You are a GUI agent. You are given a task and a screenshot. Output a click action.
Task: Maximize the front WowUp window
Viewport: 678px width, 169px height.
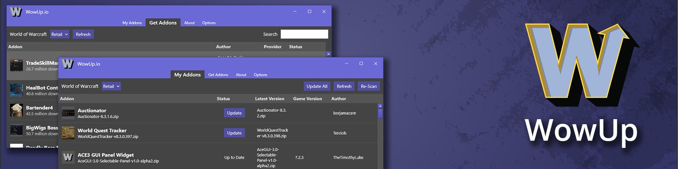pyautogui.click(x=361, y=63)
